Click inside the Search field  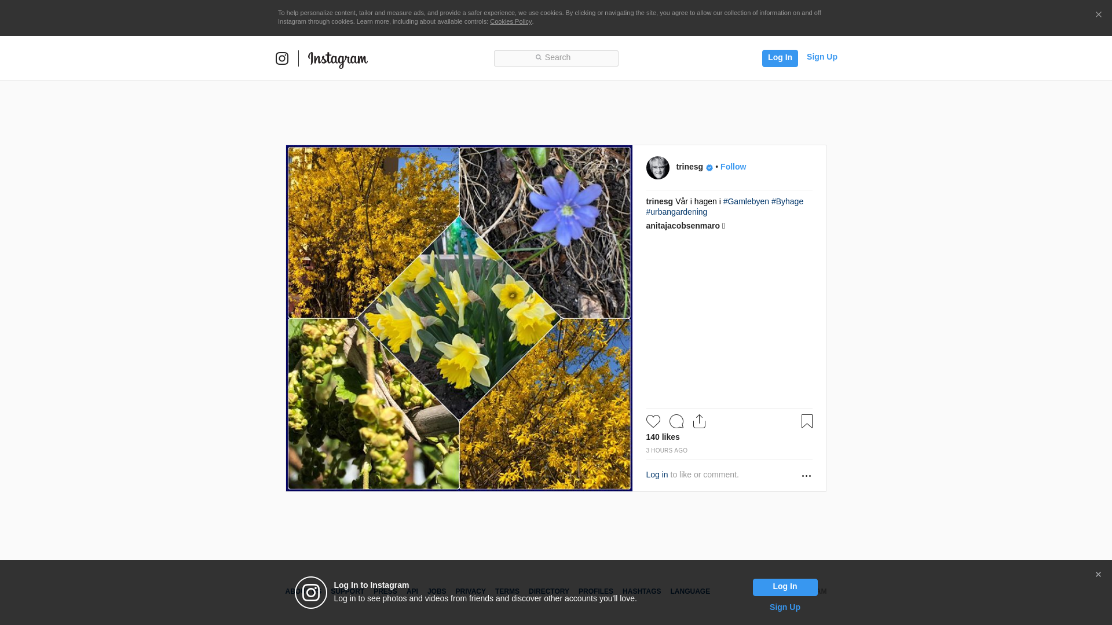pos(556,58)
